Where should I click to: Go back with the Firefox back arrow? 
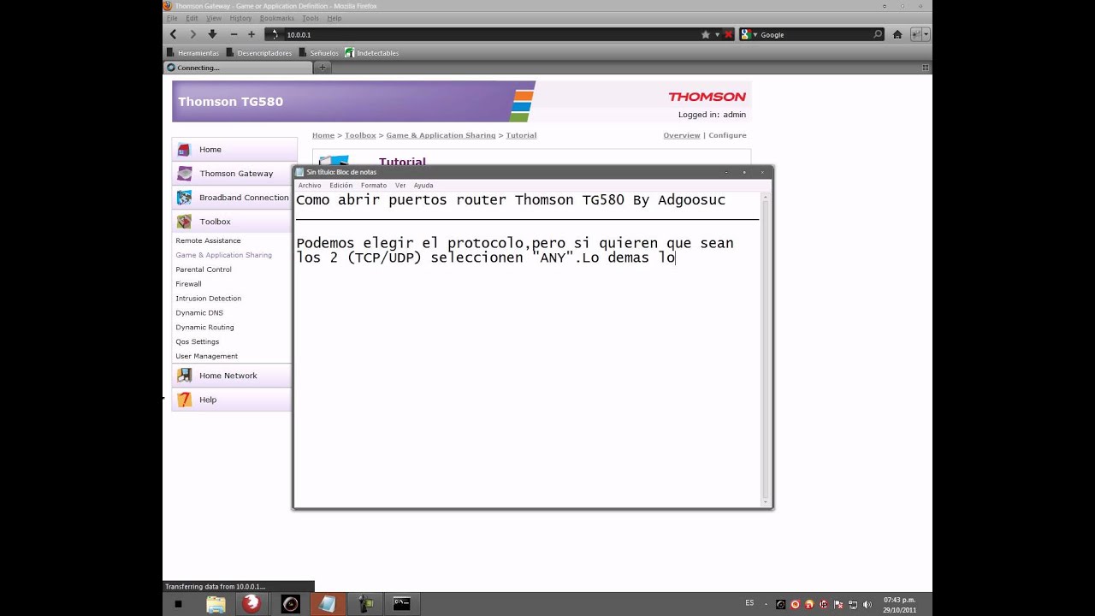(173, 34)
